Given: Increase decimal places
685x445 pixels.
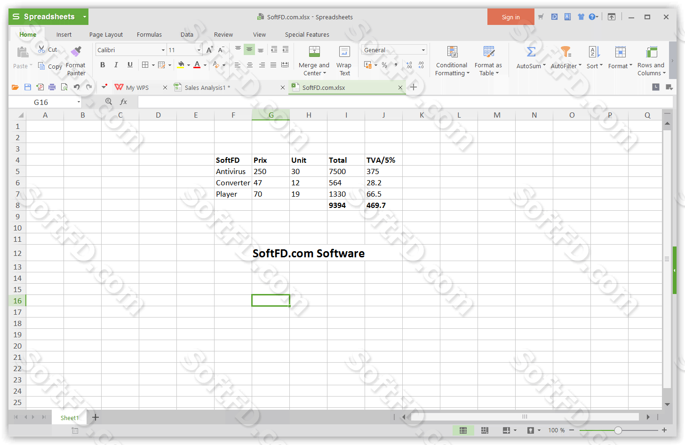Looking at the screenshot, I should (x=409, y=65).
